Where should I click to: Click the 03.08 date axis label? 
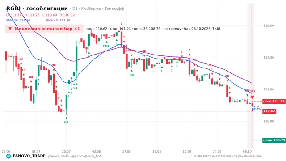click(x=97, y=151)
